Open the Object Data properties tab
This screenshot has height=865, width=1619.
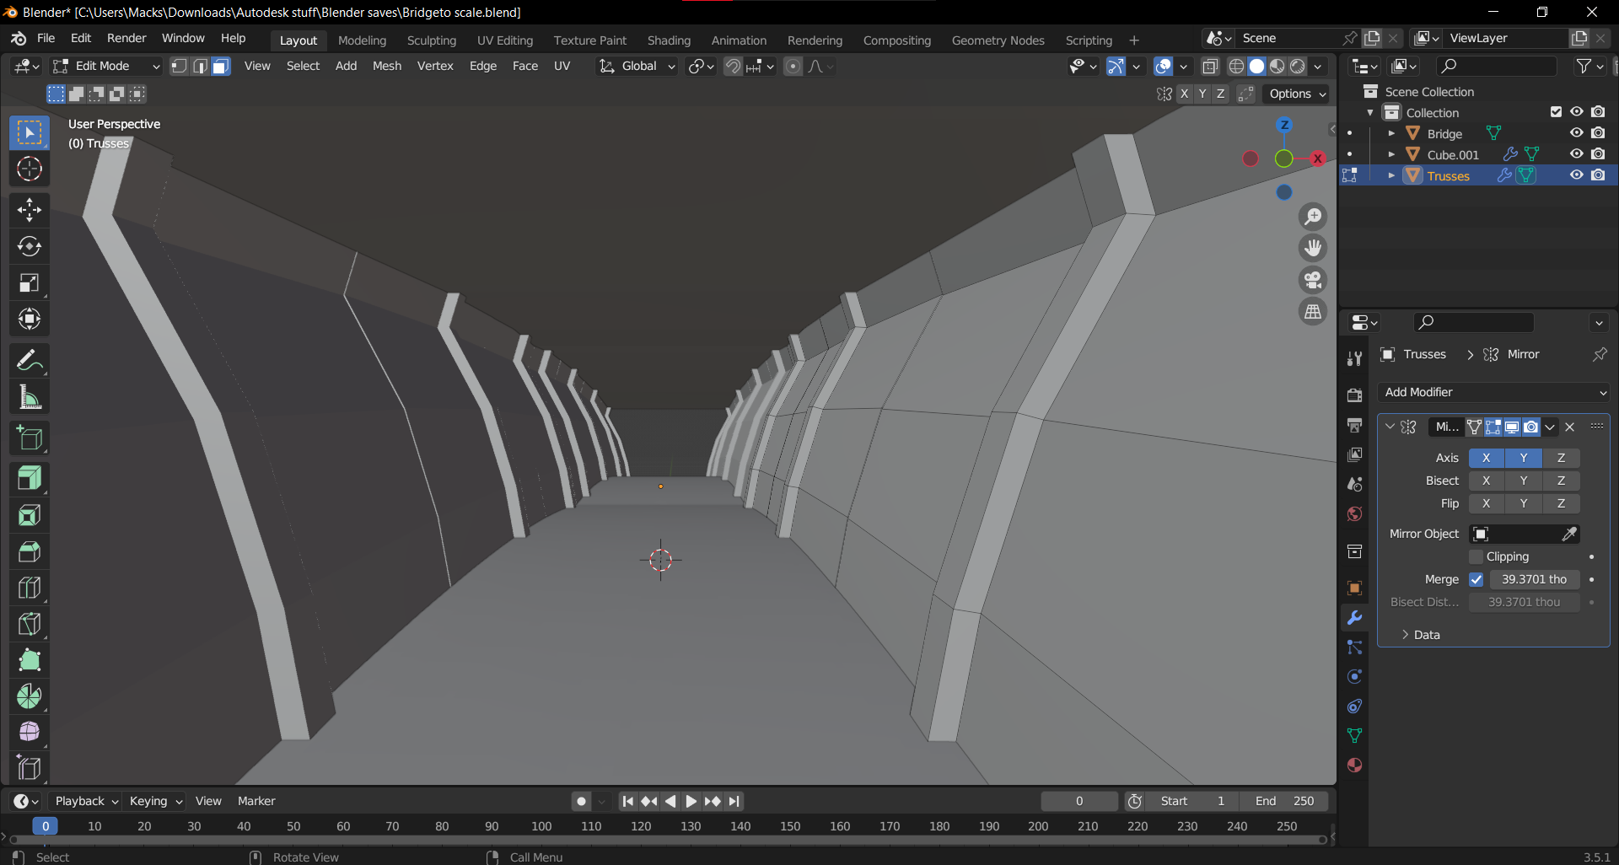pos(1355,736)
